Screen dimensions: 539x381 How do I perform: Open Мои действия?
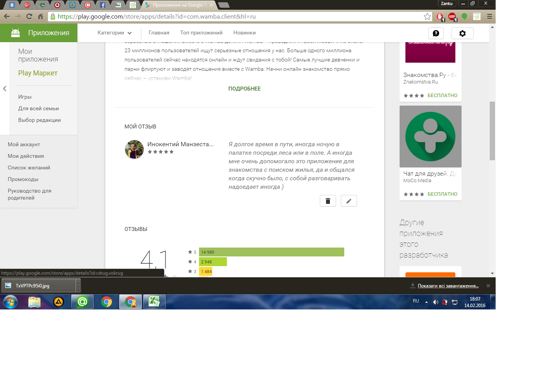pos(26,156)
